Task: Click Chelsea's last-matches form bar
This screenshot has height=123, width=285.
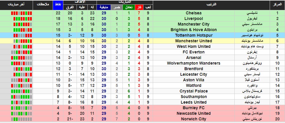Action: point(21,13)
